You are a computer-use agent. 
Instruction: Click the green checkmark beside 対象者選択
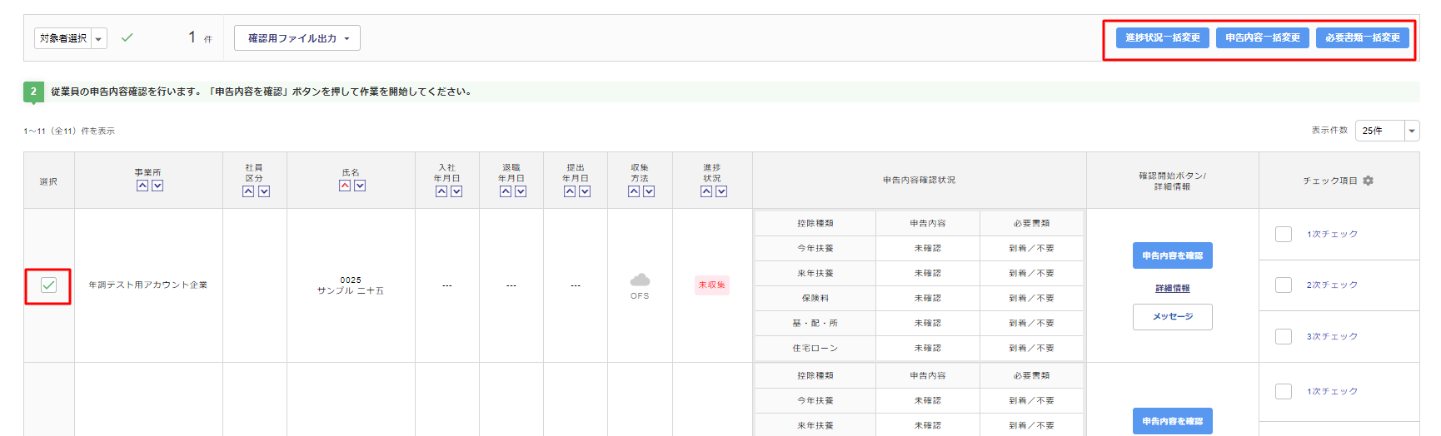pos(127,37)
